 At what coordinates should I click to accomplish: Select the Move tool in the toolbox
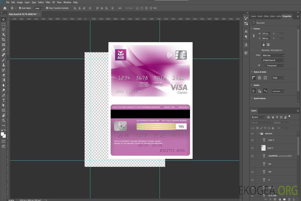(3, 20)
